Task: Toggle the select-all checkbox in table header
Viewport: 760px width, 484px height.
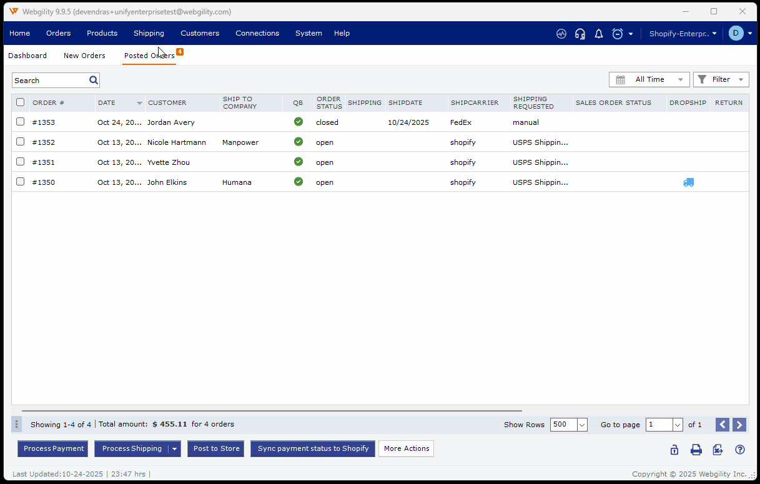Action: pyautogui.click(x=21, y=102)
